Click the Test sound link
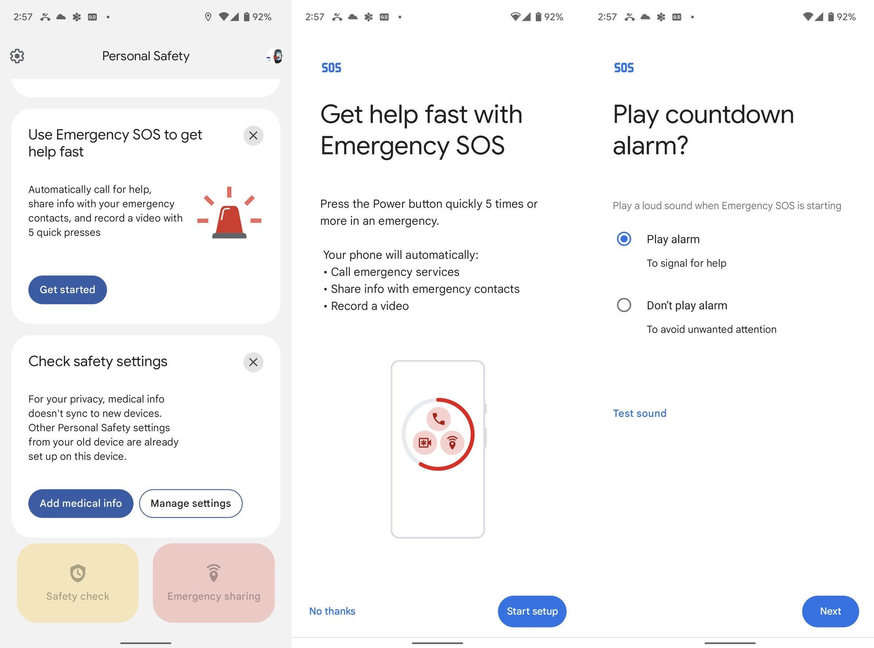Screen dimensions: 874x648 pyautogui.click(x=639, y=413)
